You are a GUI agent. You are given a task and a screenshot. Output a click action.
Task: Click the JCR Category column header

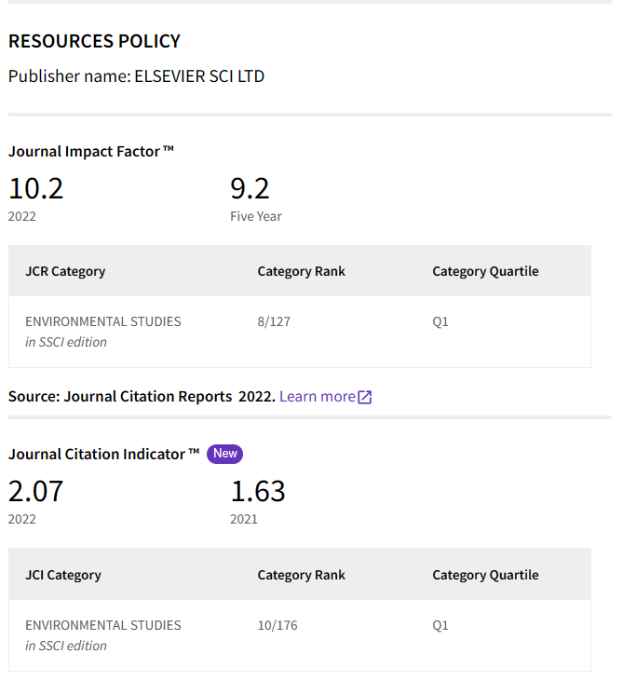(65, 271)
